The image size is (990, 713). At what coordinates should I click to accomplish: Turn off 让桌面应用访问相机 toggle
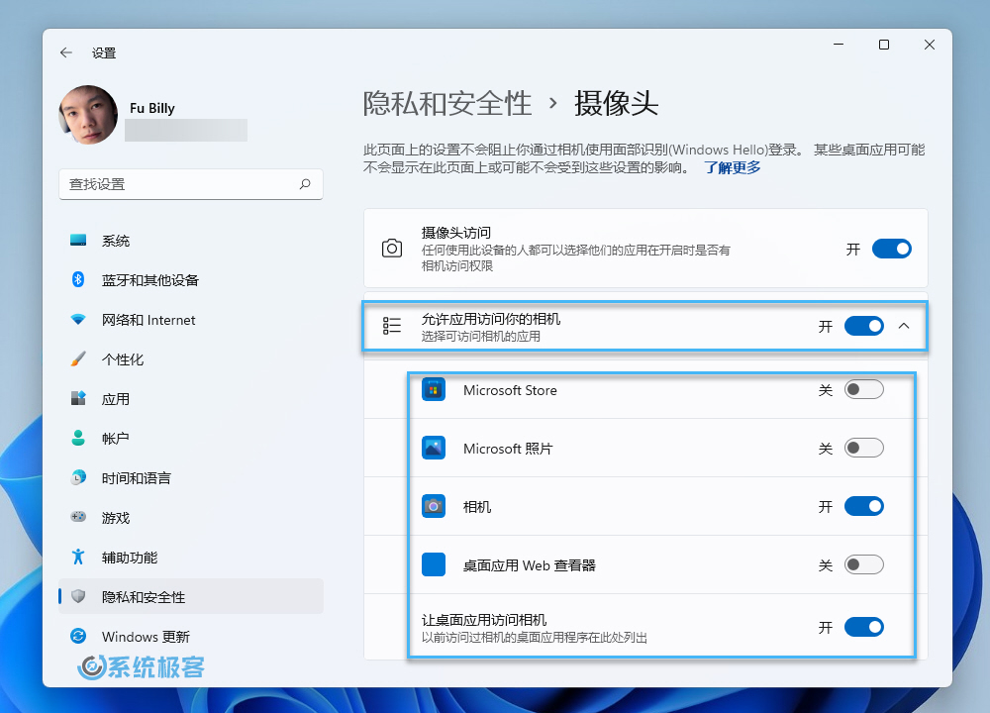pos(863,627)
